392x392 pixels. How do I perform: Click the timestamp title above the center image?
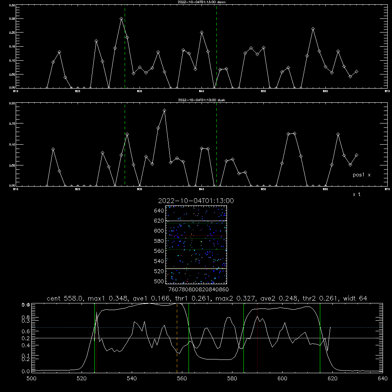pos(196,201)
